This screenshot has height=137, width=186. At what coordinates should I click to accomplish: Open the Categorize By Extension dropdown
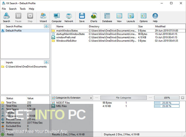tap(72, 98)
